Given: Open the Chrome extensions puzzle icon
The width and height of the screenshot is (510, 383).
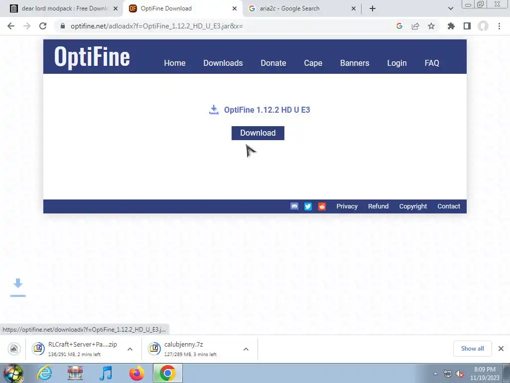Looking at the screenshot, I should tap(451, 26).
